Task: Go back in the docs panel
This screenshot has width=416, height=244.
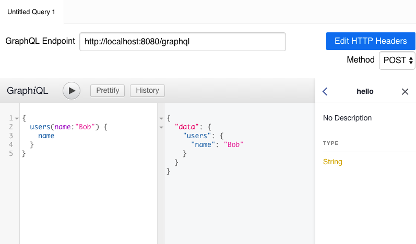Action: click(x=325, y=92)
